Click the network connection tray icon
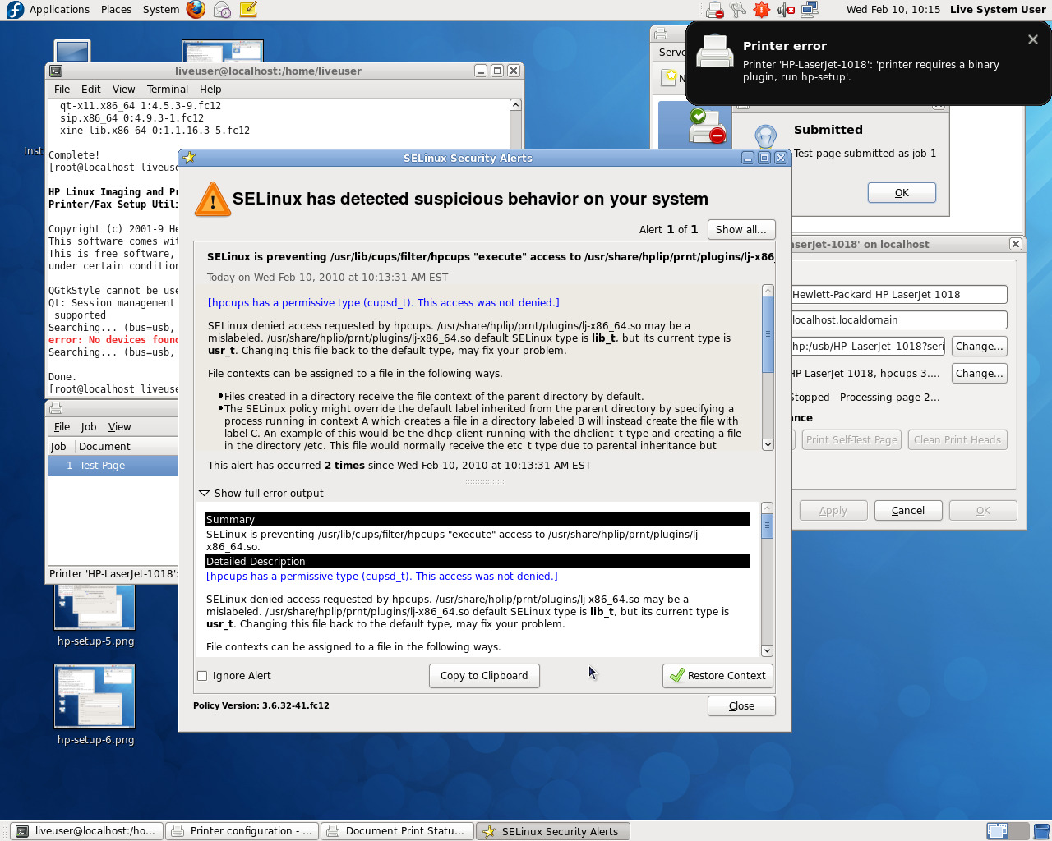The image size is (1052, 841). pyautogui.click(x=810, y=10)
